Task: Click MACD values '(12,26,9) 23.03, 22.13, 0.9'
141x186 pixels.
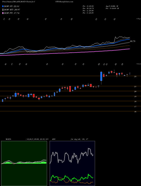Action: click(37, 139)
